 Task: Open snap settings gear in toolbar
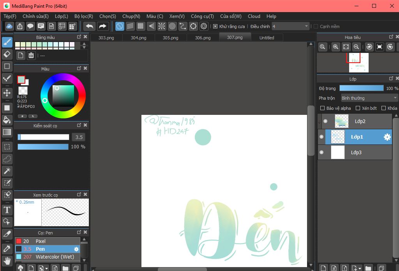(x=204, y=26)
